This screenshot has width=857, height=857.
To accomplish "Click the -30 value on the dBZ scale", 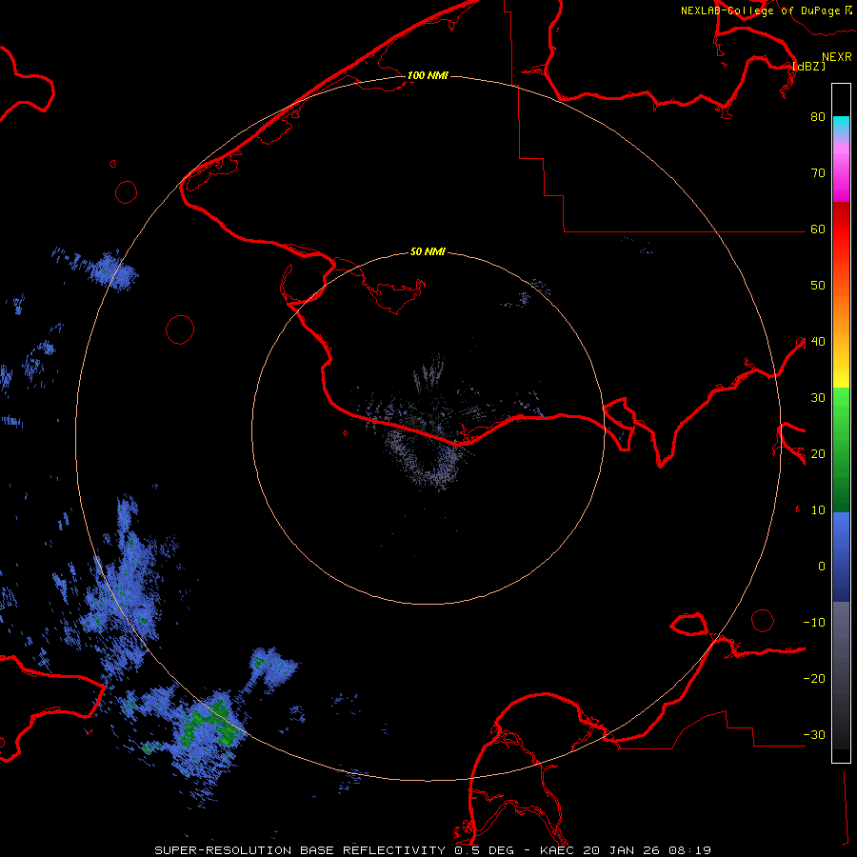I will coord(814,735).
